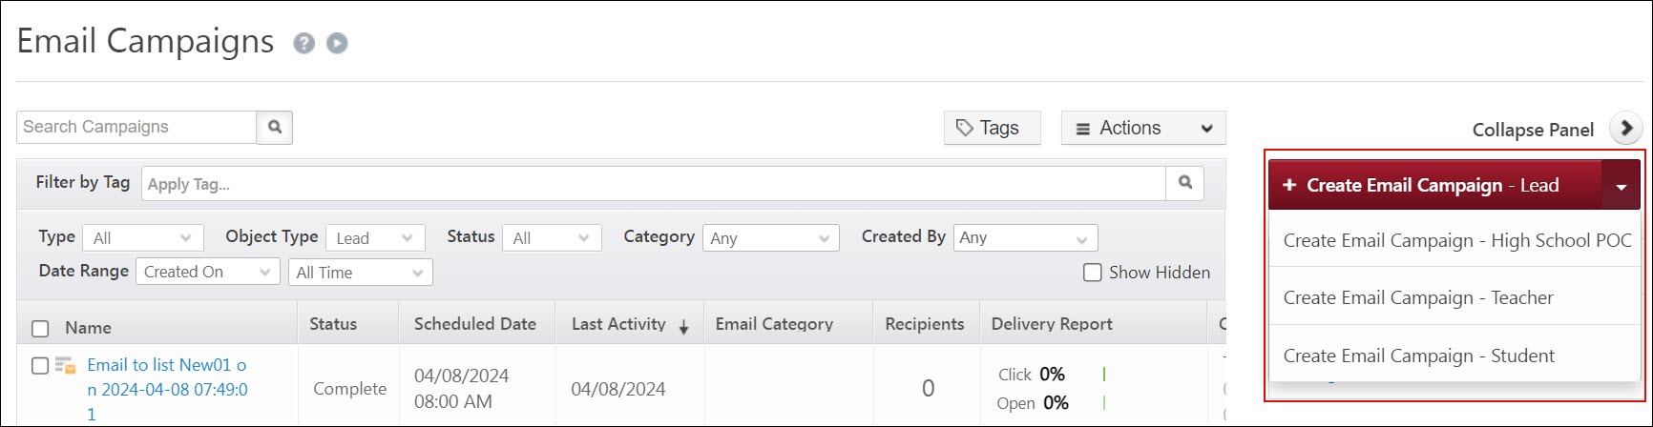The height and width of the screenshot is (427, 1653).
Task: Click the Email Category column header
Action: coord(774,324)
